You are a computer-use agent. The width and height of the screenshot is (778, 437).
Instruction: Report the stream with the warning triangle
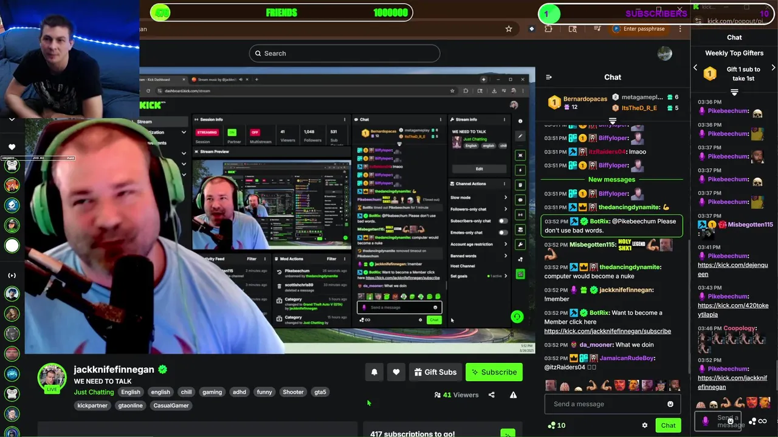point(514,395)
